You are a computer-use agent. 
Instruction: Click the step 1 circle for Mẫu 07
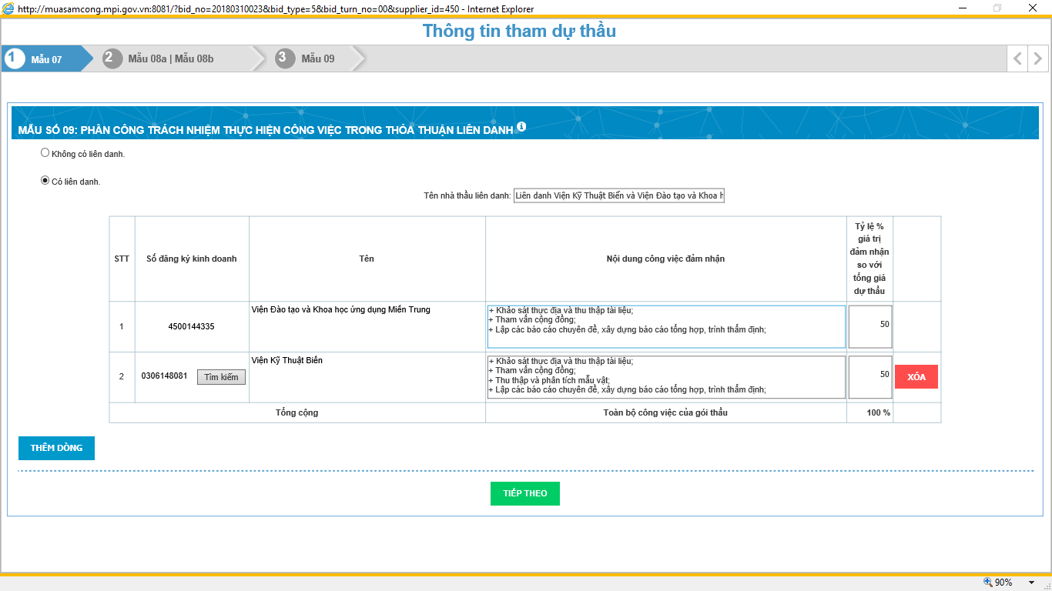coord(15,58)
